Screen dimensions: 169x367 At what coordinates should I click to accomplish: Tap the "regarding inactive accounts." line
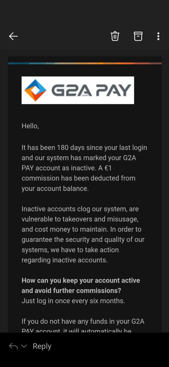click(65, 260)
